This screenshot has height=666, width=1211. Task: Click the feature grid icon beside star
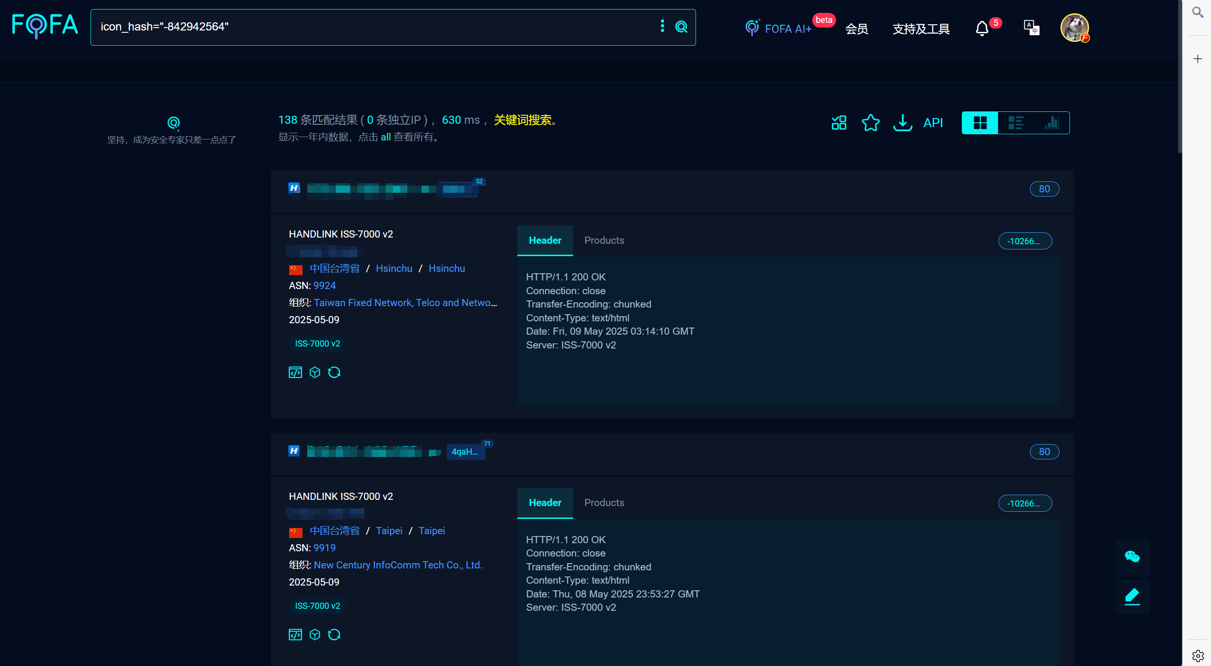pyautogui.click(x=839, y=123)
